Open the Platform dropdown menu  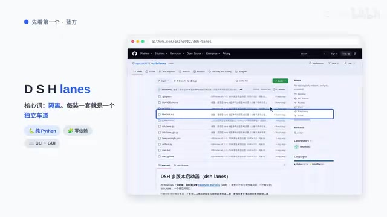point(146,54)
